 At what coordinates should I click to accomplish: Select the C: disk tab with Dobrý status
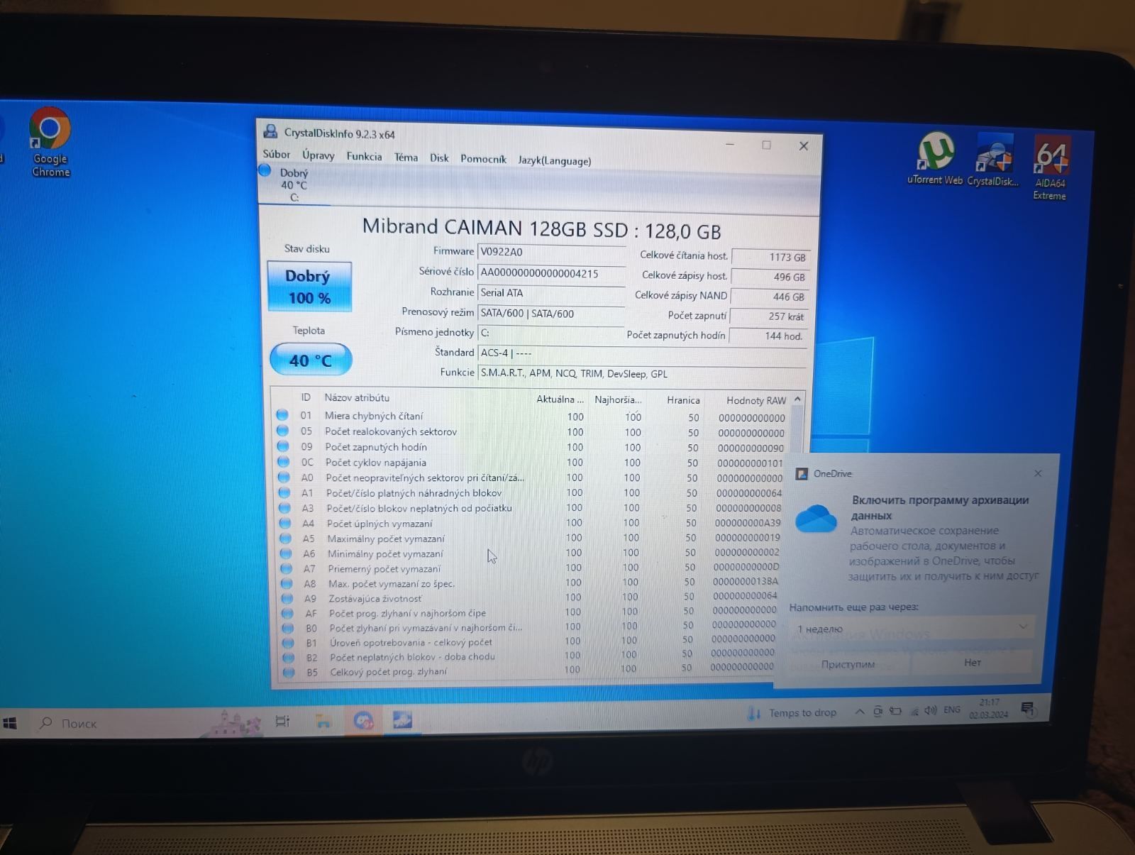[x=294, y=184]
